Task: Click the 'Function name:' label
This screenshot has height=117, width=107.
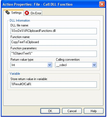Action: [20, 37]
